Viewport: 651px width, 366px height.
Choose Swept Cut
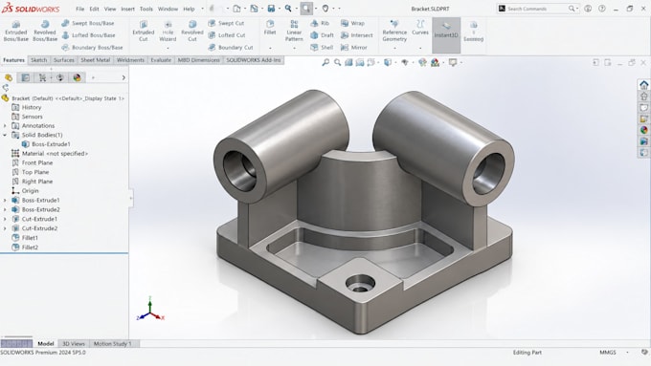click(226, 23)
